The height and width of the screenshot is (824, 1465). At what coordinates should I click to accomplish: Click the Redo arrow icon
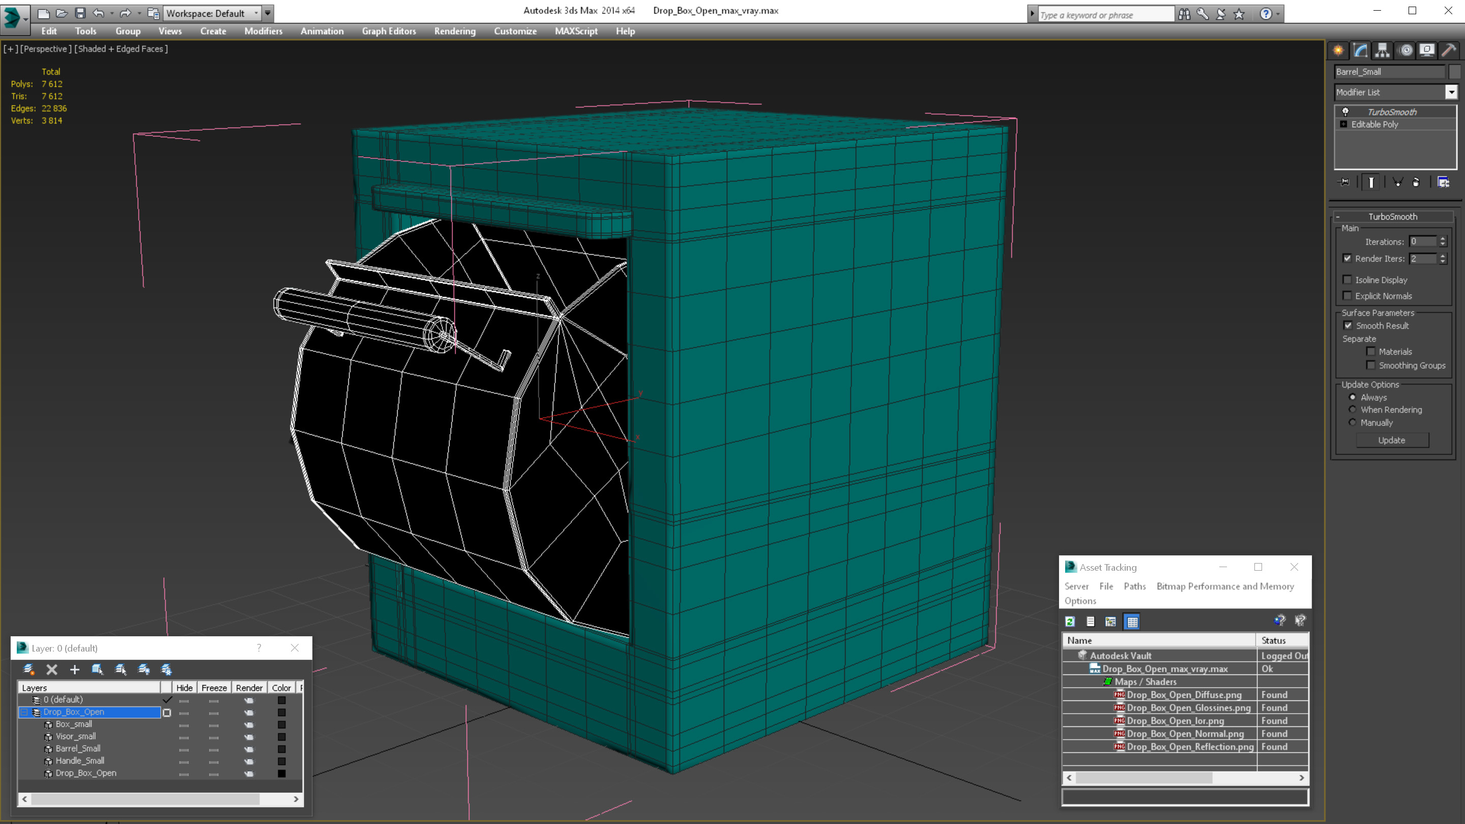(x=125, y=13)
